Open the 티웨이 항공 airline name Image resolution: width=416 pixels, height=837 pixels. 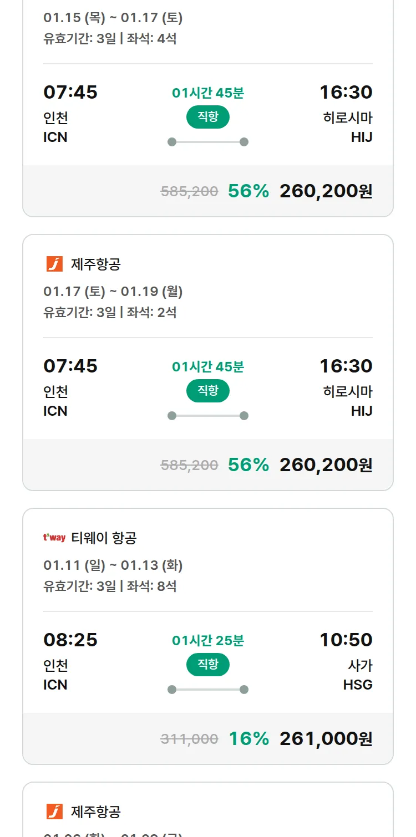tap(104, 538)
